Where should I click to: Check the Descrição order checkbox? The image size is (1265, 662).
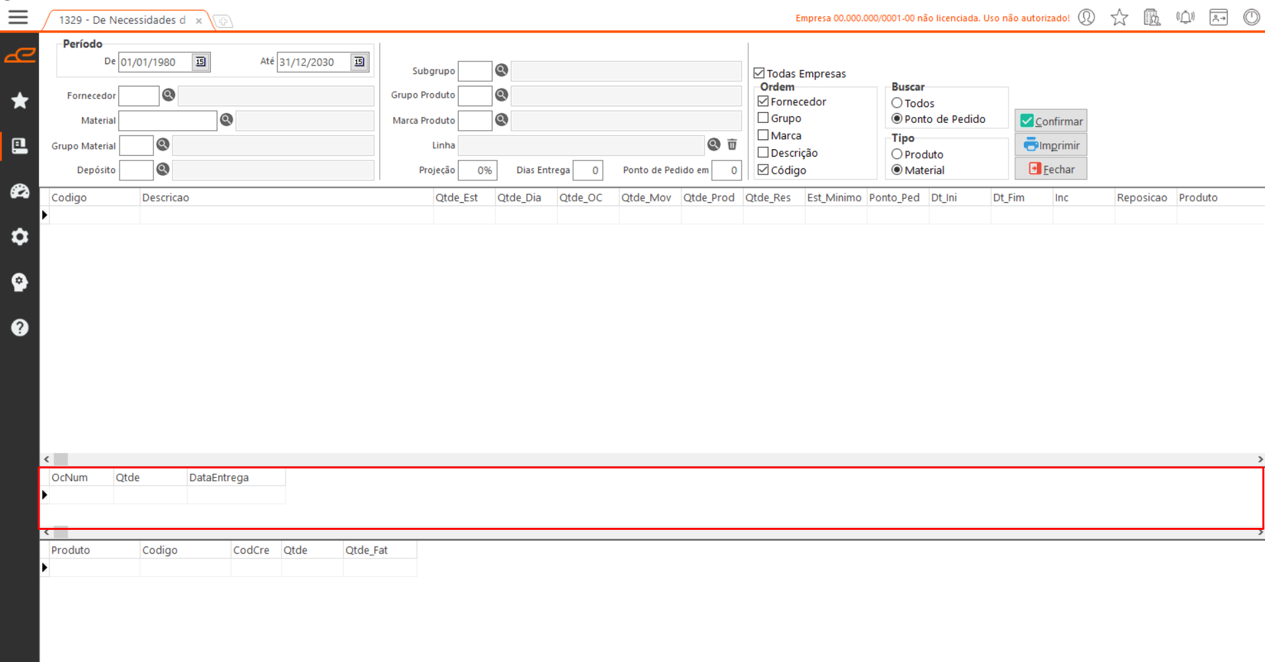763,153
